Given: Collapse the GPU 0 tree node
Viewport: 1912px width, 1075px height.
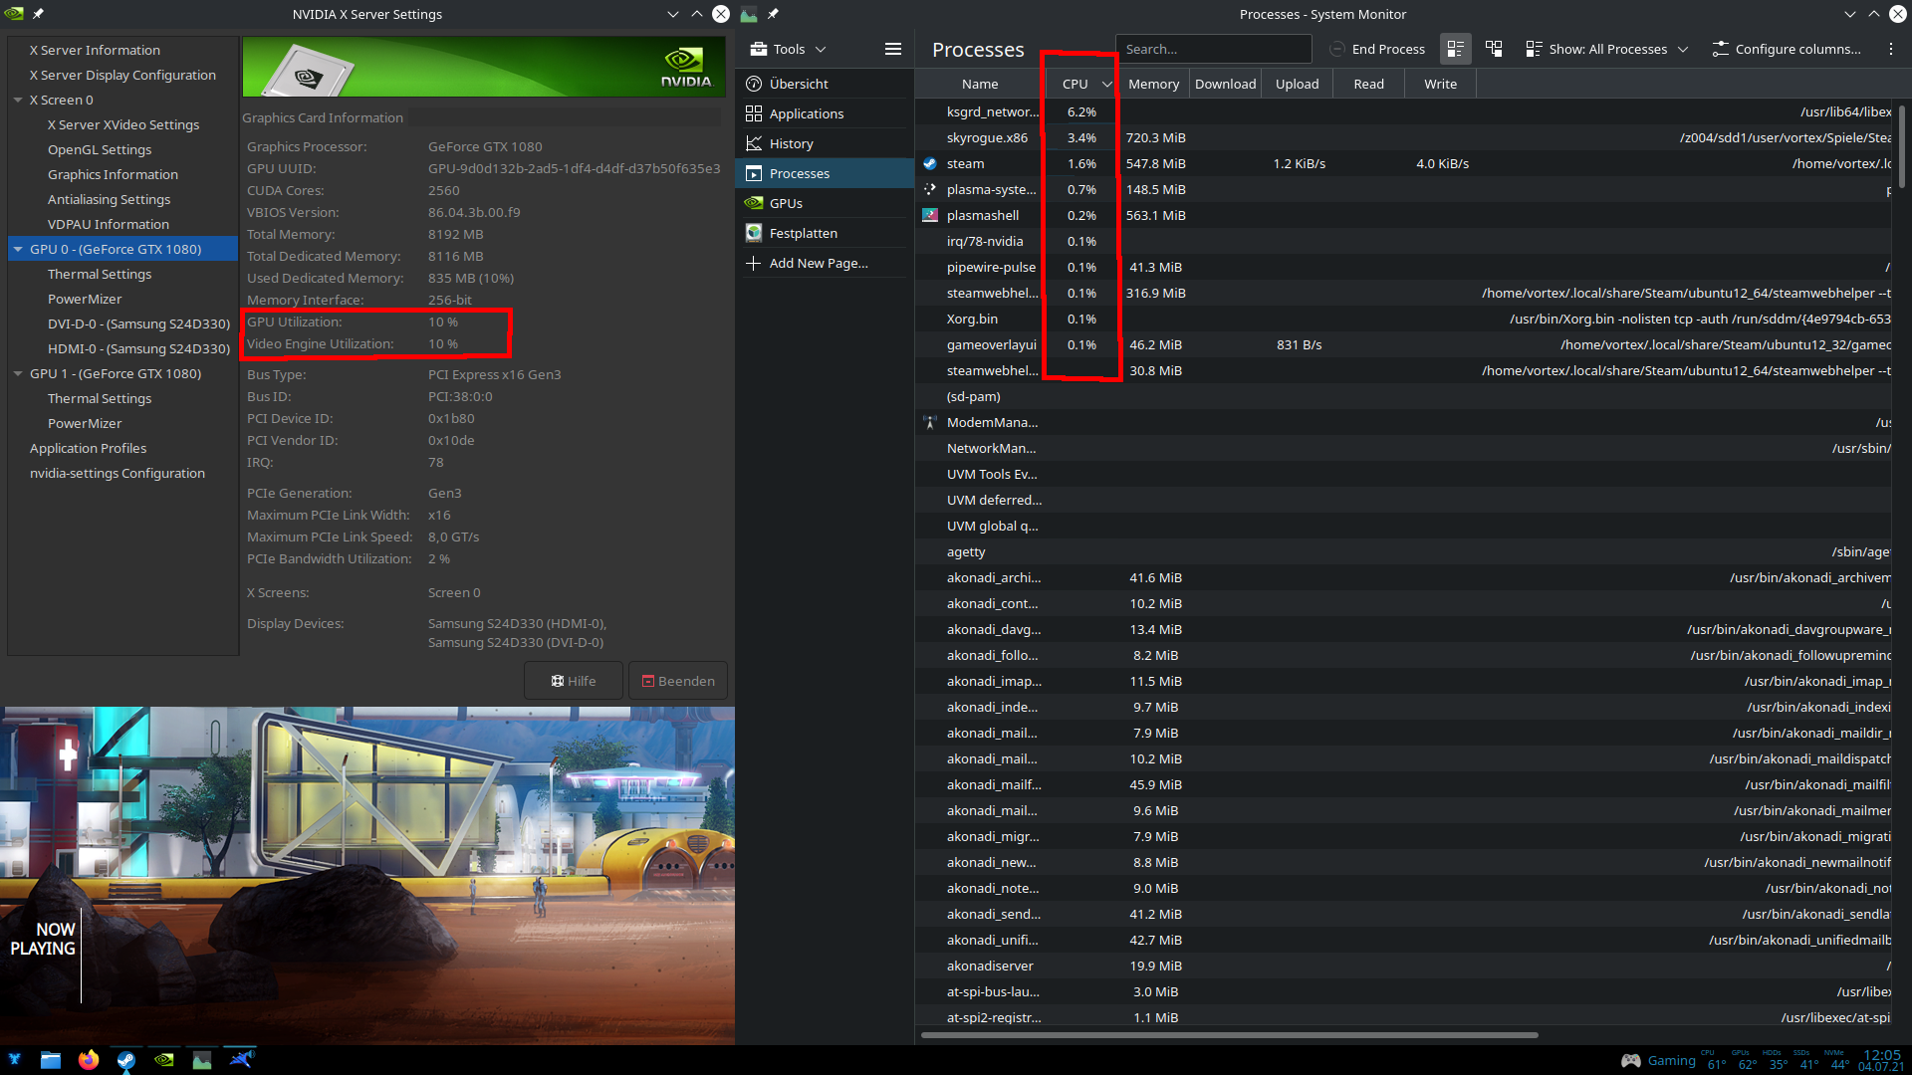Looking at the screenshot, I should click(18, 249).
